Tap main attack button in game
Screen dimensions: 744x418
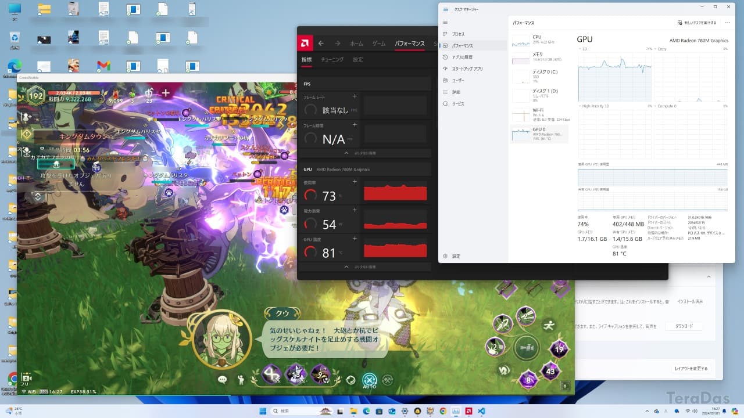coord(527,348)
